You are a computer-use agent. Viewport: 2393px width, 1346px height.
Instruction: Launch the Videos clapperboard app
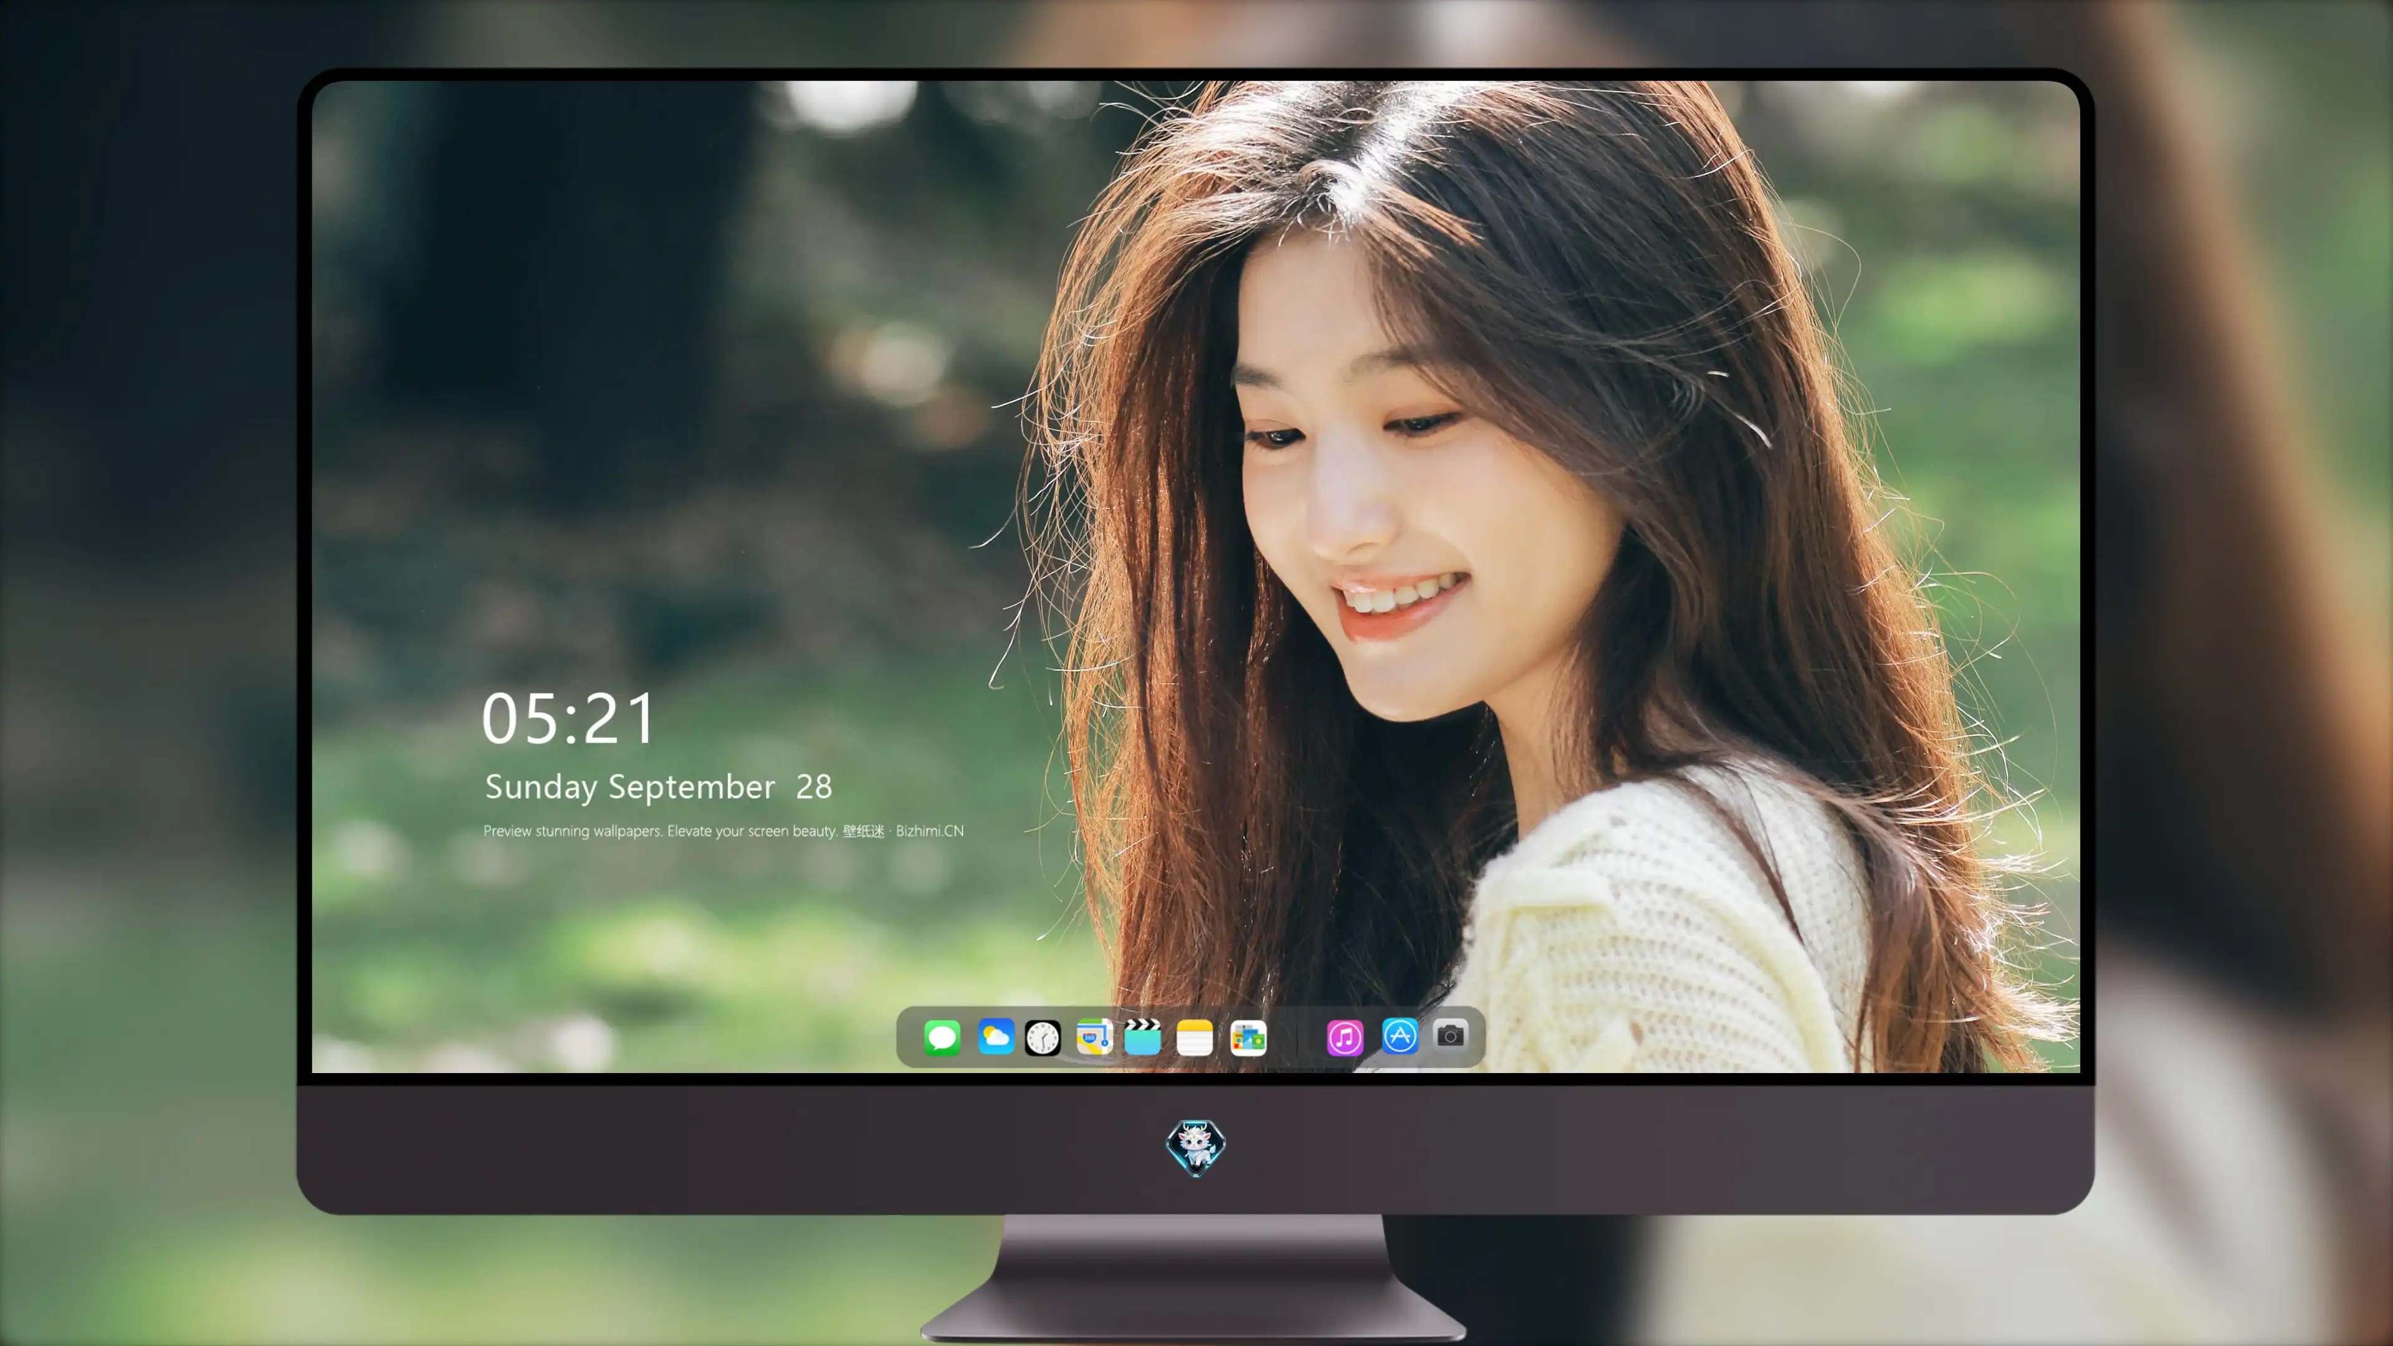(1143, 1037)
